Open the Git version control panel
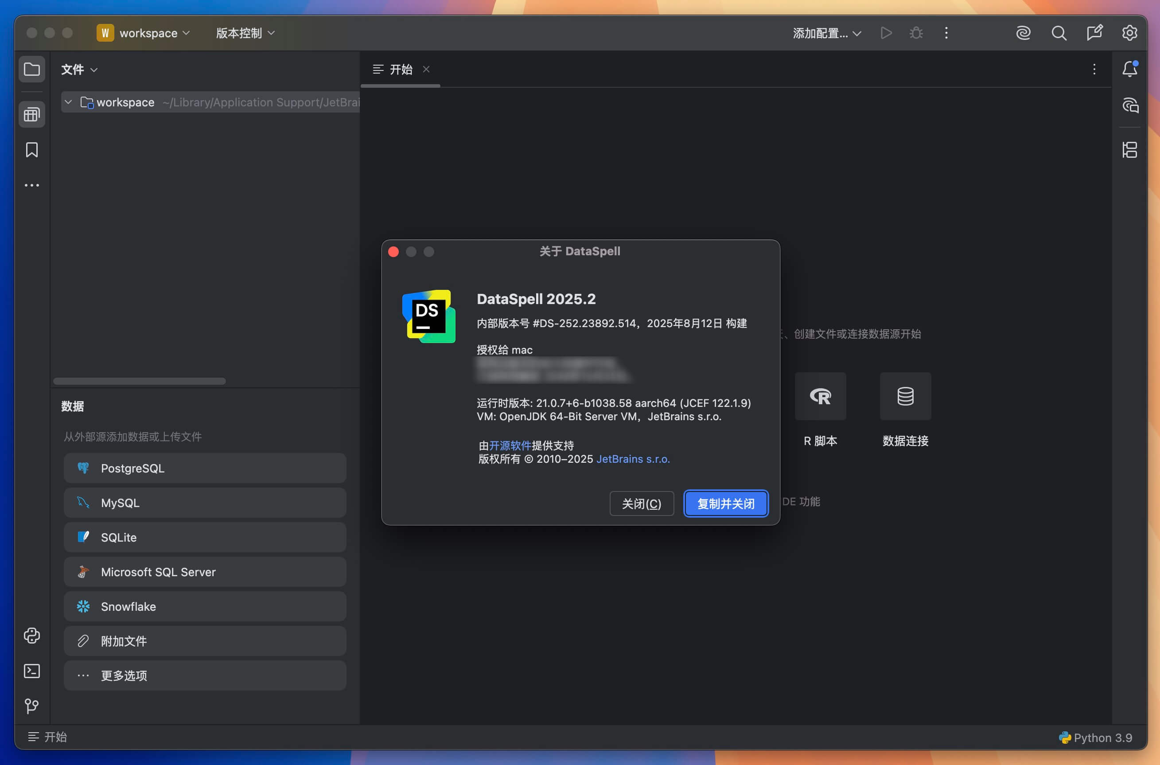 tap(32, 706)
